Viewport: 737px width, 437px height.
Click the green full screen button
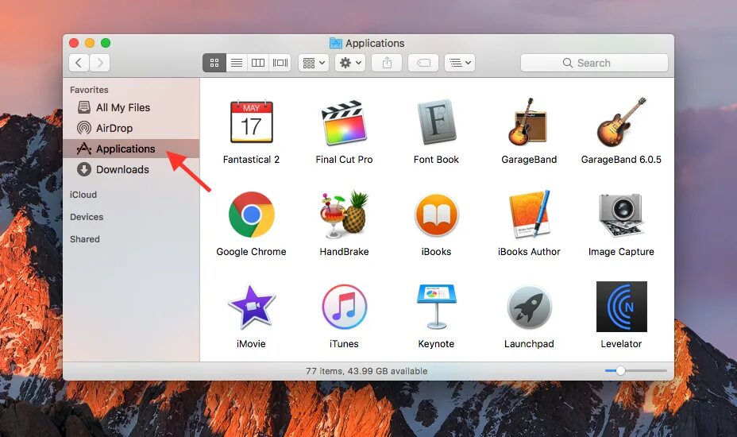point(106,43)
